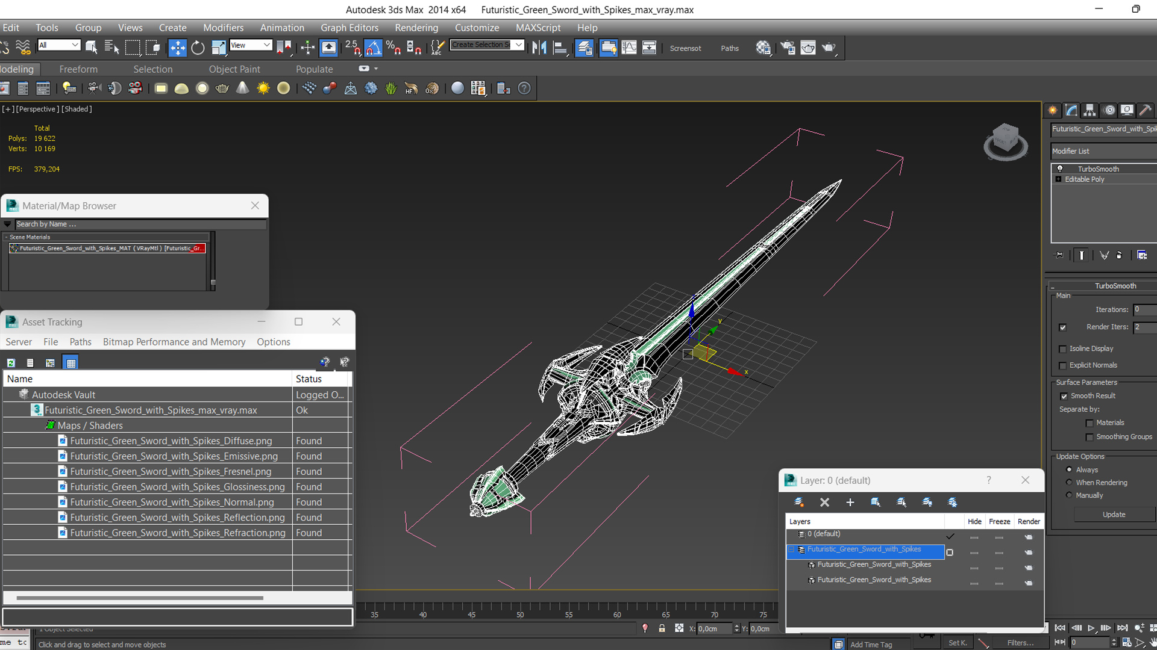The height and width of the screenshot is (650, 1157).
Task: Collapse the Futuristic_Green_Sword_with_Spikes layer
Action: click(x=791, y=549)
